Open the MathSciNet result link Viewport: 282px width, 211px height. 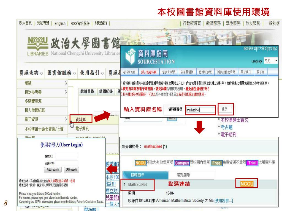[137, 184]
